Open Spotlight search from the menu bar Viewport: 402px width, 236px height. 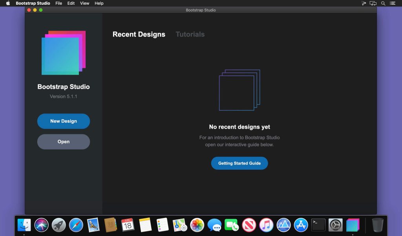[x=383, y=3]
